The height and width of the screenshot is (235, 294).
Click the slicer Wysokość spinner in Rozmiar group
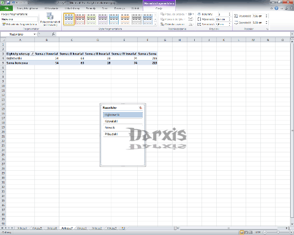266,16
